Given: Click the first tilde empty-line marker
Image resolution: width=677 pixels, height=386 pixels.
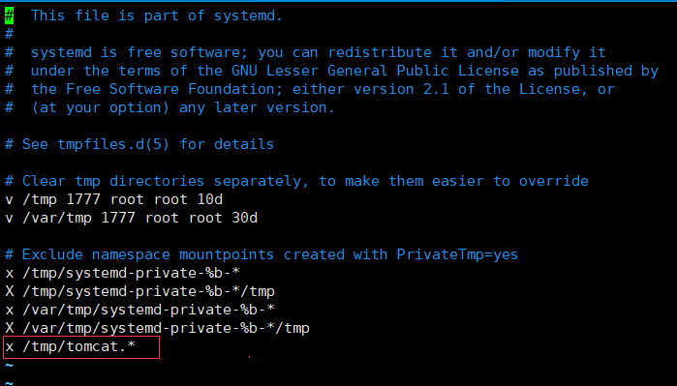Looking at the screenshot, I should 9,366.
